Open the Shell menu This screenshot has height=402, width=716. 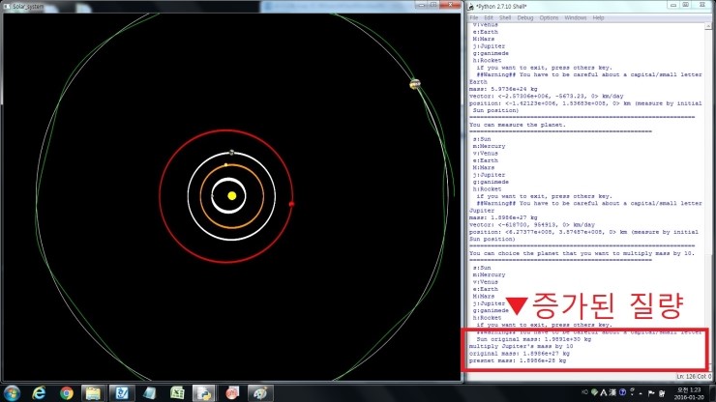pyautogui.click(x=505, y=17)
